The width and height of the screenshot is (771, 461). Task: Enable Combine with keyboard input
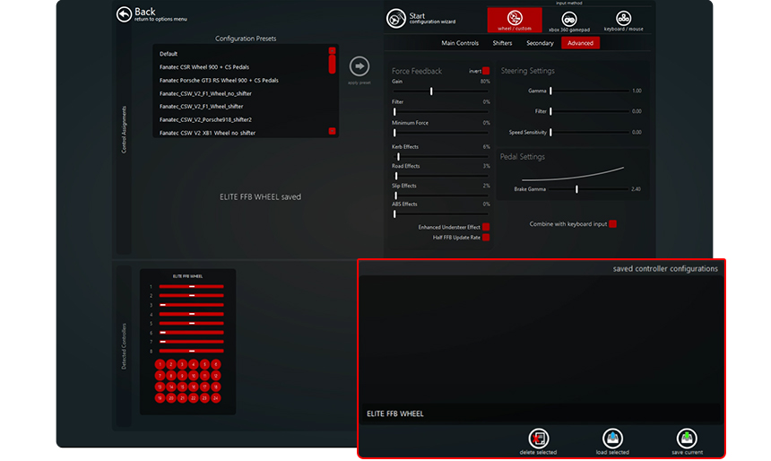(613, 223)
